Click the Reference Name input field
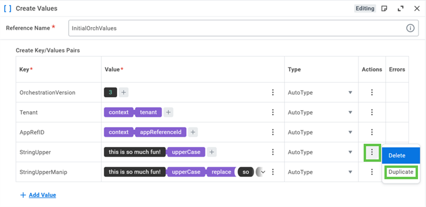This screenshot has width=426, height=207. (x=243, y=28)
